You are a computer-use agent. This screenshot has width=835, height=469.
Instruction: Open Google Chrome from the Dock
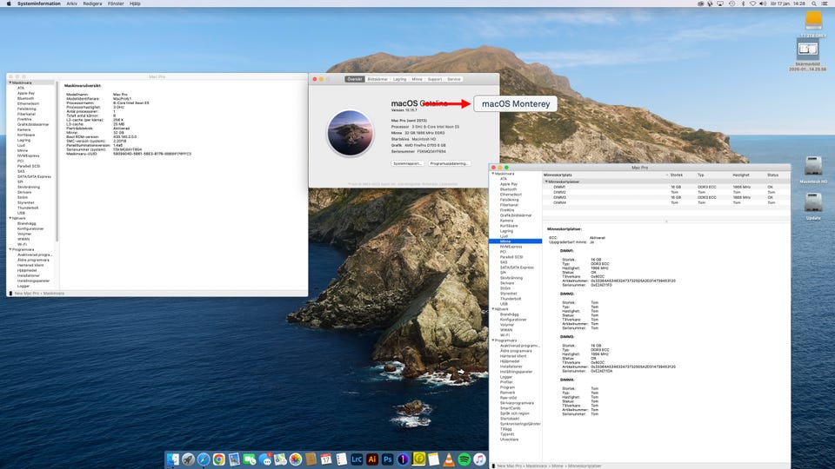218,459
